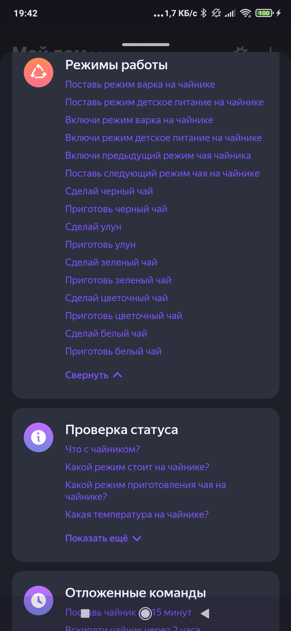
Task: Tap the "Сделай черный чай" command
Action: click(x=109, y=191)
